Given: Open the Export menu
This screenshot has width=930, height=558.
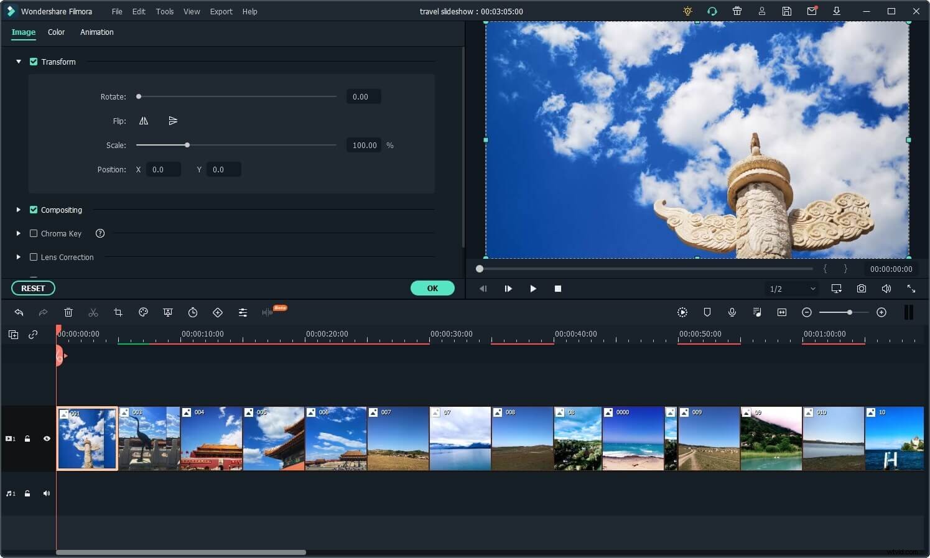Looking at the screenshot, I should [221, 11].
